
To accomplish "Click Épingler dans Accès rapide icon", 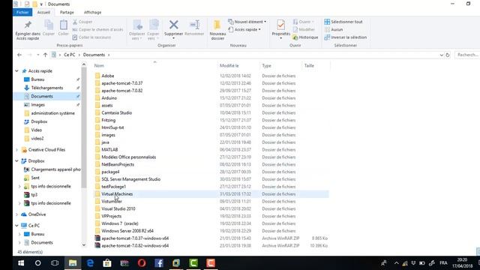I will pos(28,25).
